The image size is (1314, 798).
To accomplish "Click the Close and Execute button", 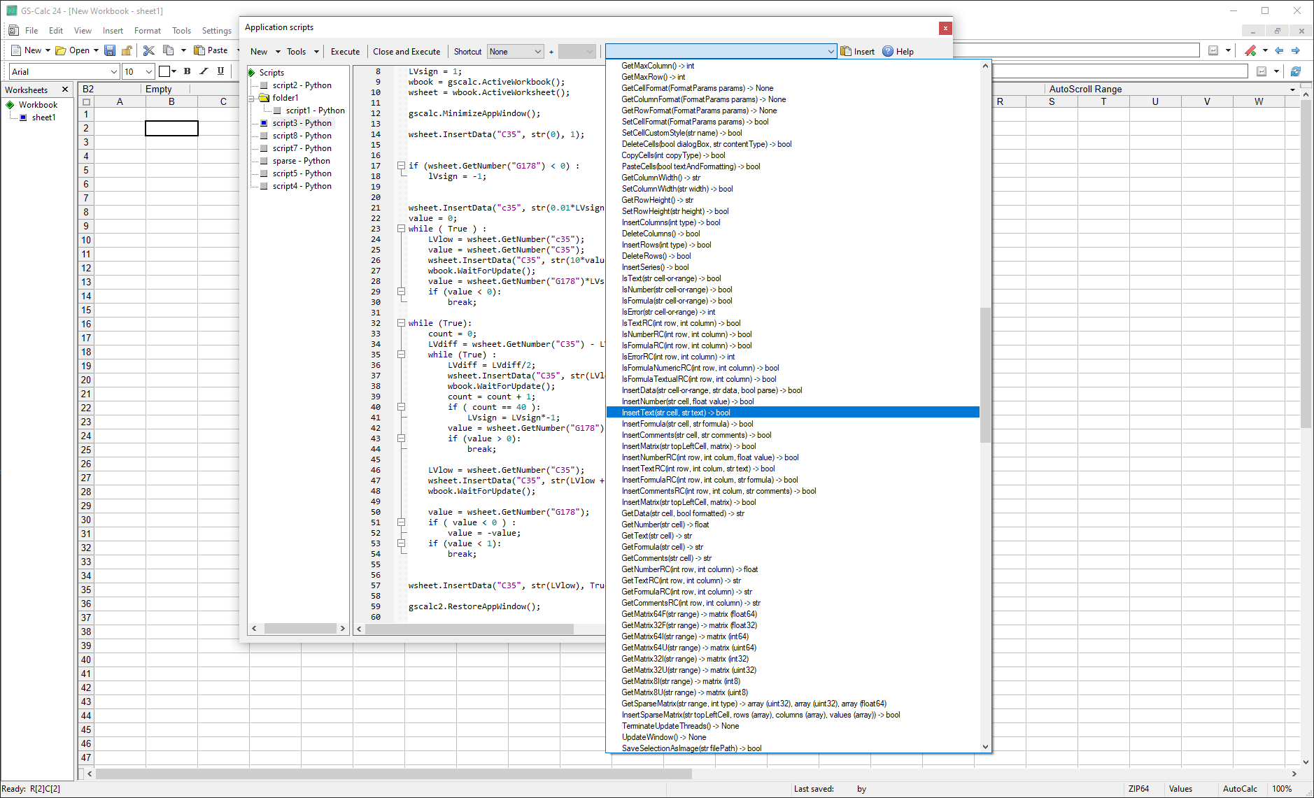I will pos(407,51).
